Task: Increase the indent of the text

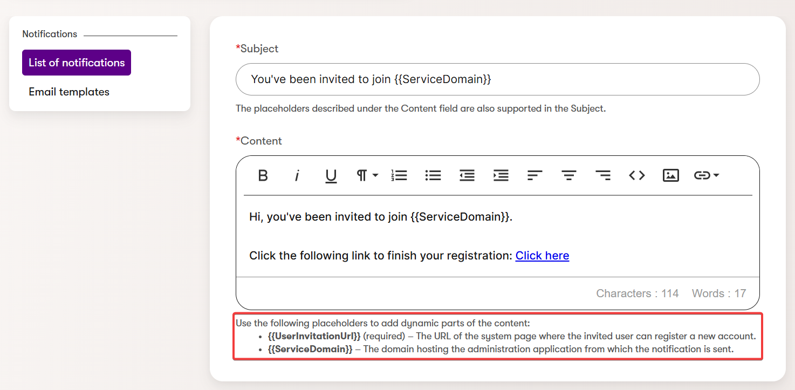Action: coord(501,175)
